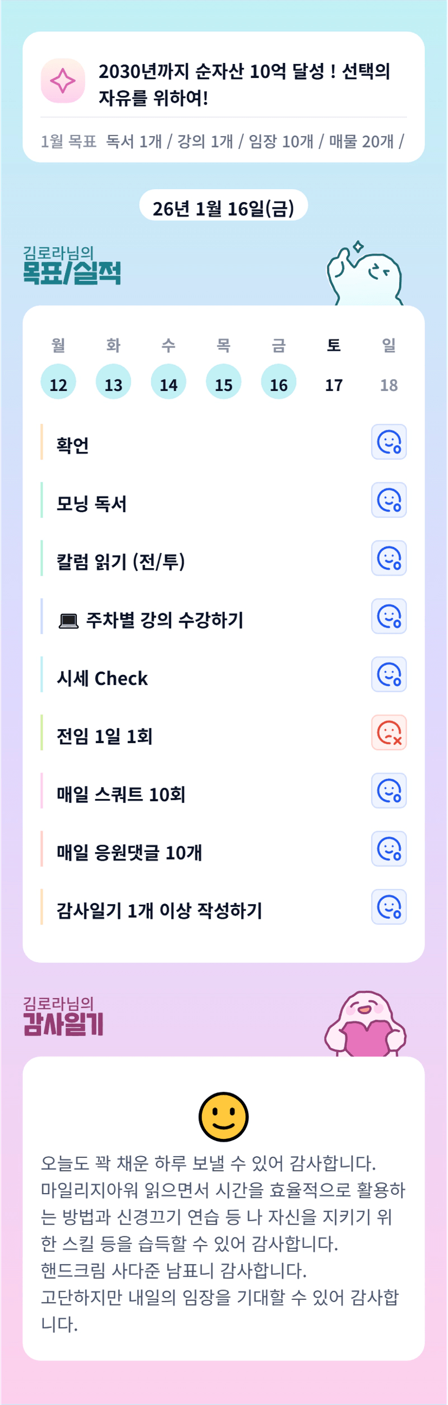
Task: Toggle the 칼럼 읽기 smiley status
Action: click(388, 558)
